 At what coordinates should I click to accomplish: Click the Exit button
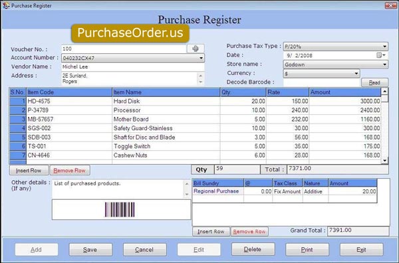[x=361, y=250]
